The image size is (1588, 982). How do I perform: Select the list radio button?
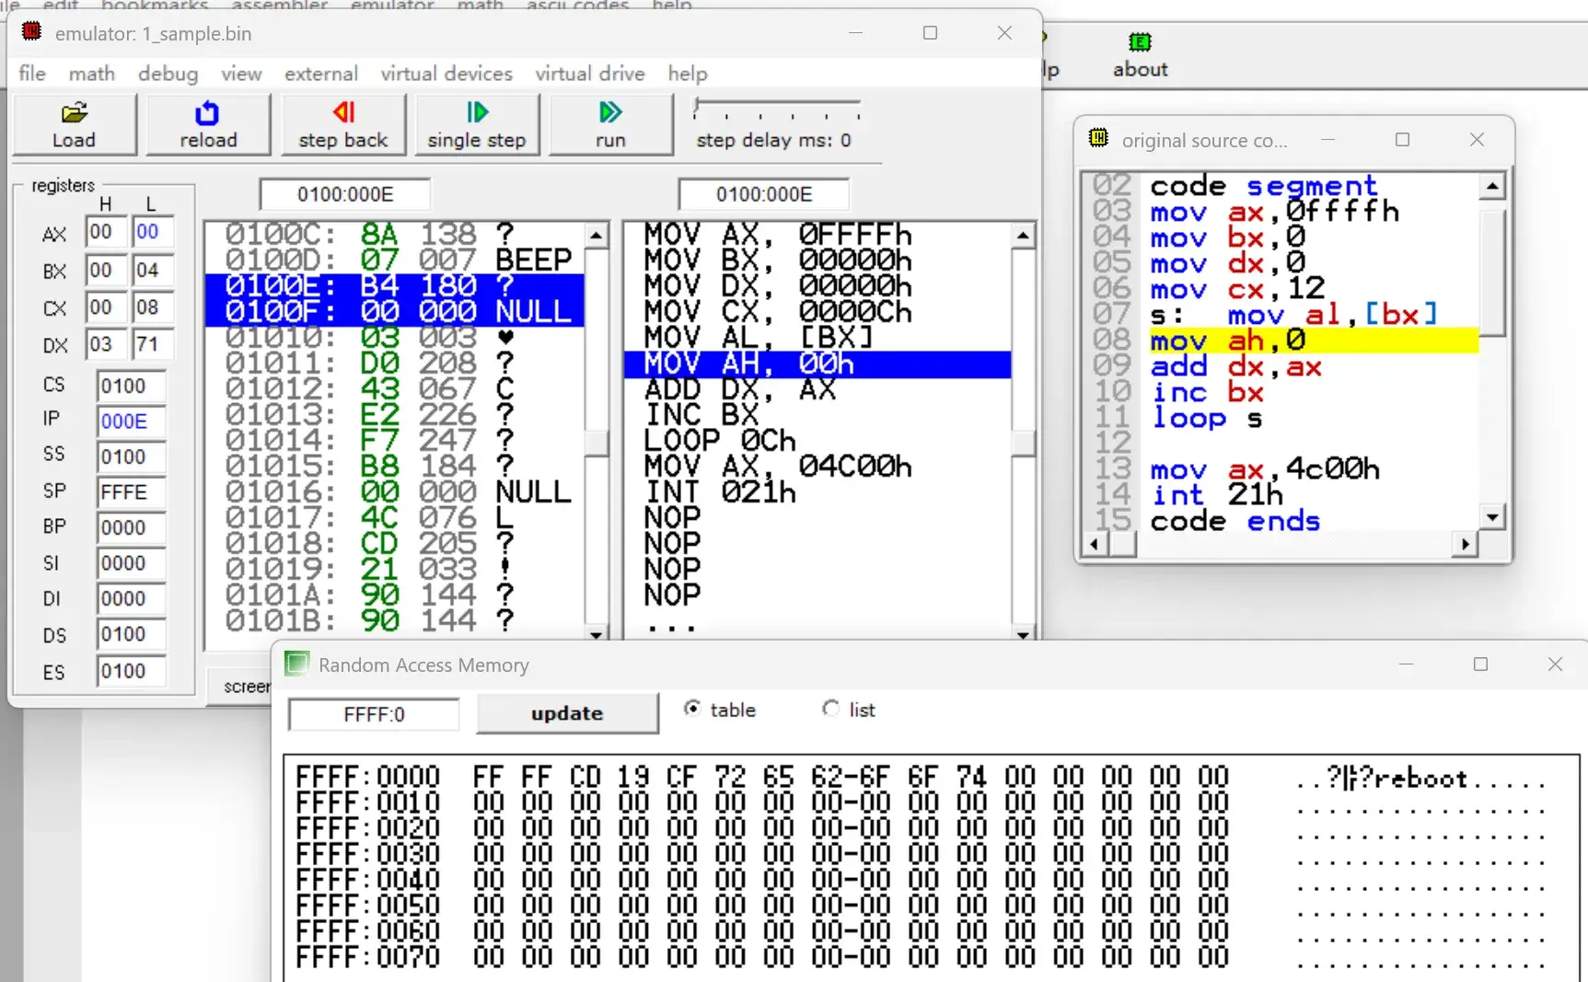(x=830, y=709)
